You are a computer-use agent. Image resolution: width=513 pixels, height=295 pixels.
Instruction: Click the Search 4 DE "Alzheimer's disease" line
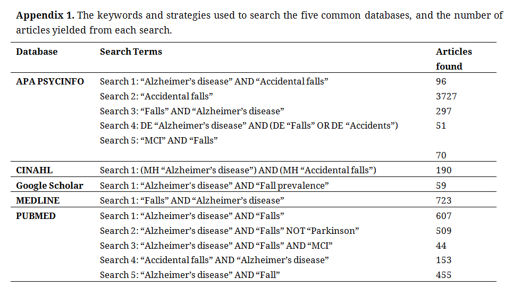tap(249, 125)
